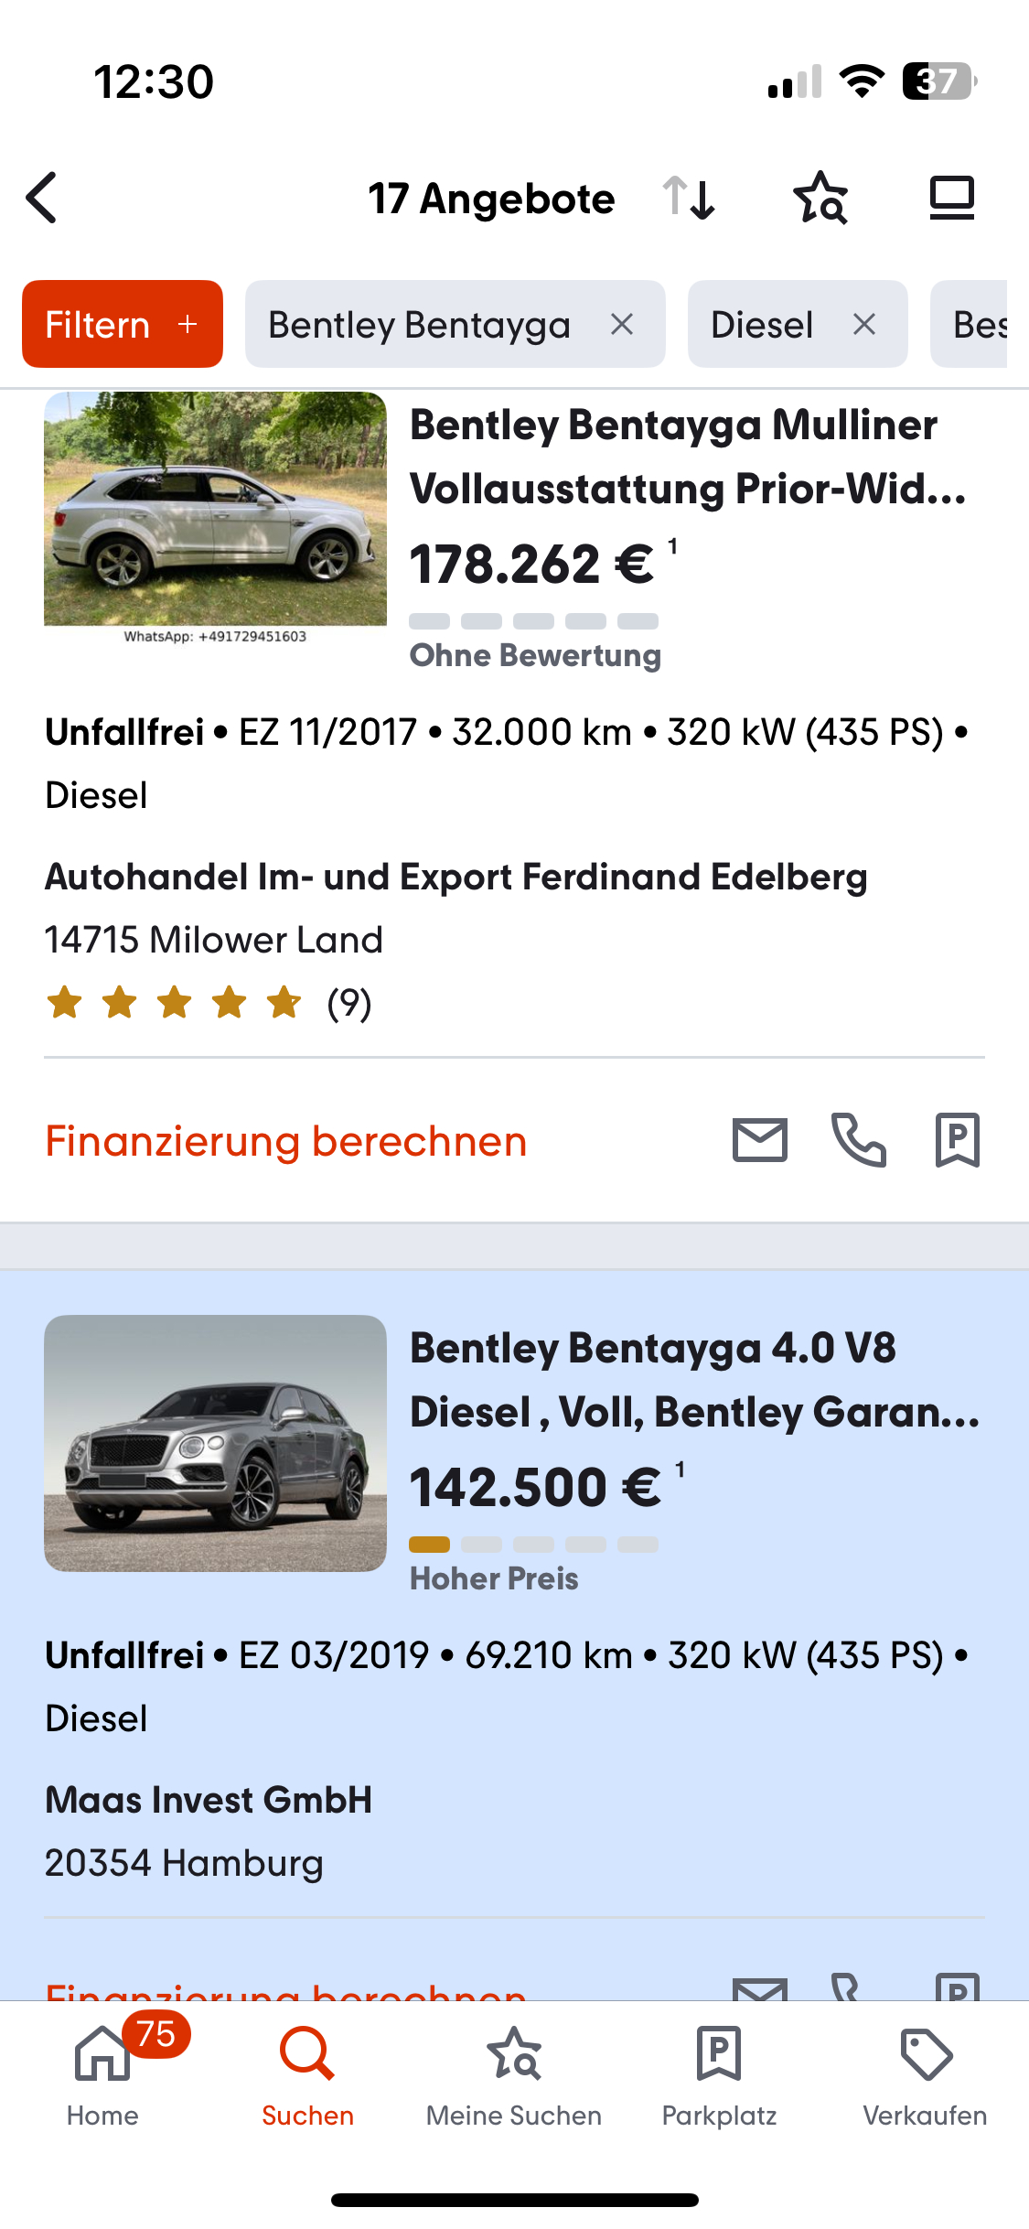The width and height of the screenshot is (1029, 2229).
Task: Email the Ferdinand Edelberg dealer
Action: tap(759, 1140)
